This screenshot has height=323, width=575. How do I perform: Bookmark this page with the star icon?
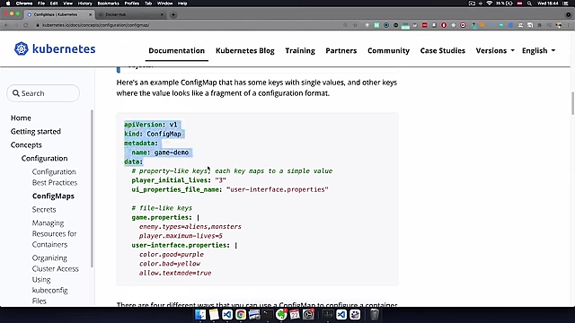coord(355,25)
